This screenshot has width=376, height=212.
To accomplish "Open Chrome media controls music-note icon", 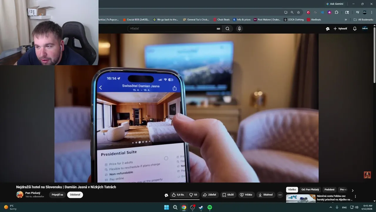I will coord(357,12).
